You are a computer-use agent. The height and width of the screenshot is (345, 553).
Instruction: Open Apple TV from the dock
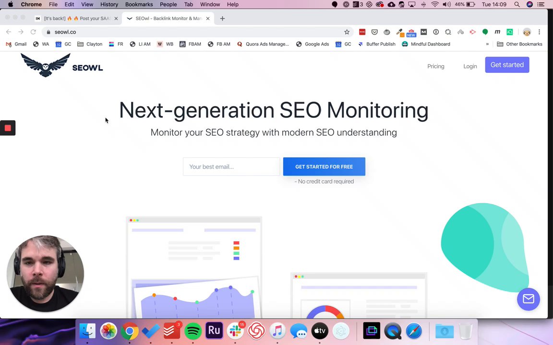(x=320, y=331)
